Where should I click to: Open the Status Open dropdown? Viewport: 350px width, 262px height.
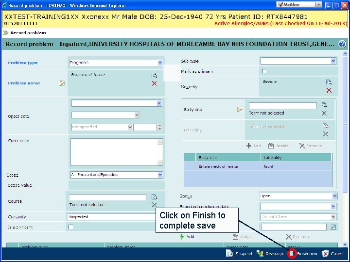334,196
